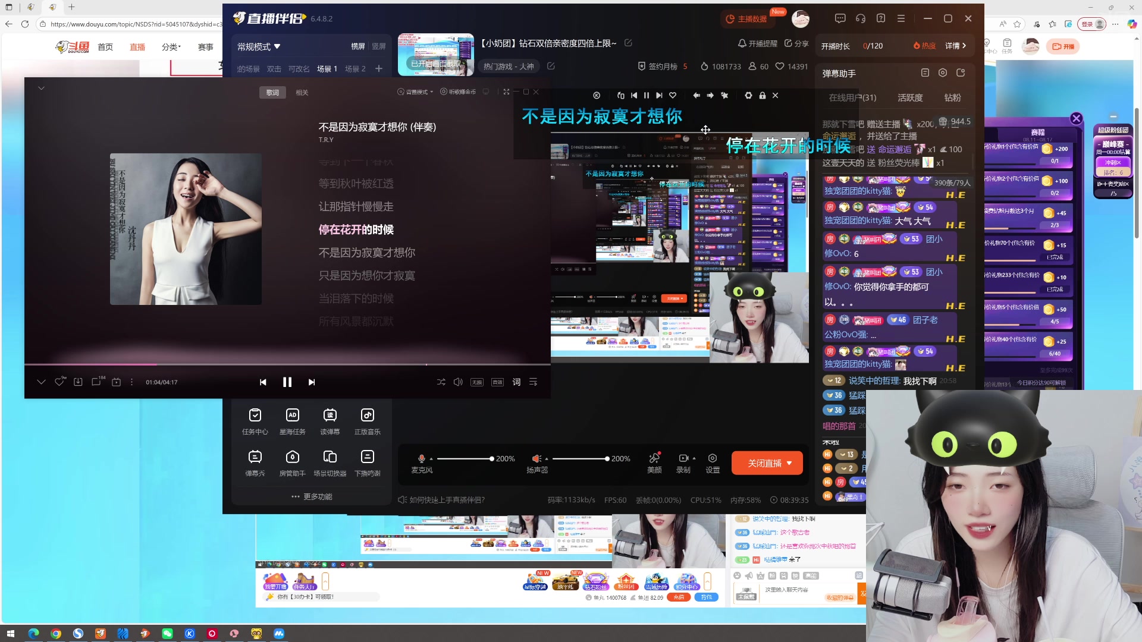The width and height of the screenshot is (1142, 642).
Task: Select the 场景 1 scene tab
Action: coord(327,69)
